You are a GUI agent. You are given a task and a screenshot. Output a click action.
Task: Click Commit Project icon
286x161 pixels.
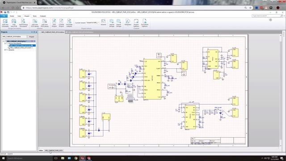point(61,23)
